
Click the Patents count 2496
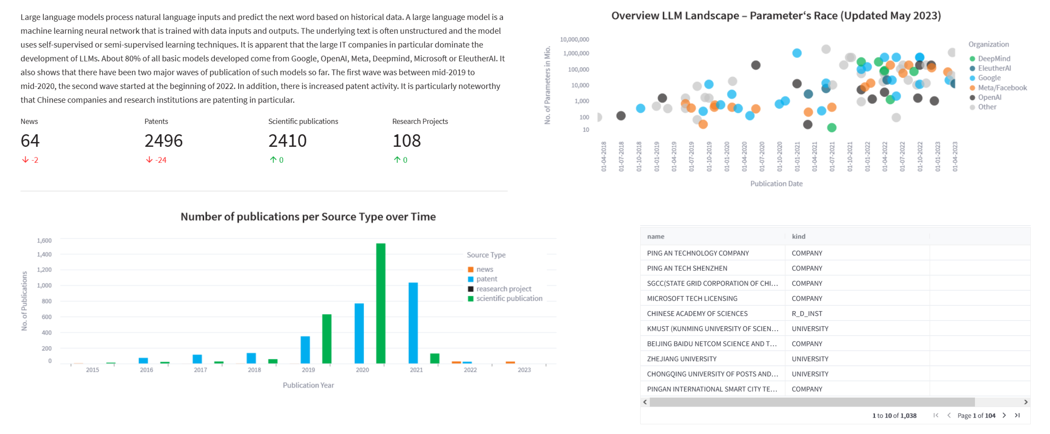(x=164, y=141)
